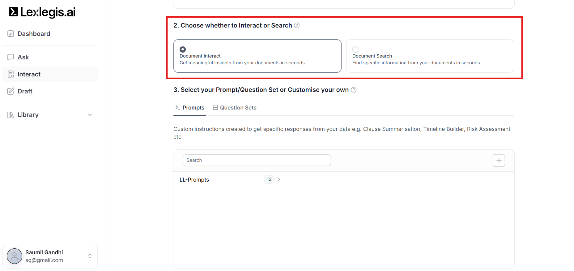Open LL-Prompts folder
The width and height of the screenshot is (574, 271).
point(194,180)
